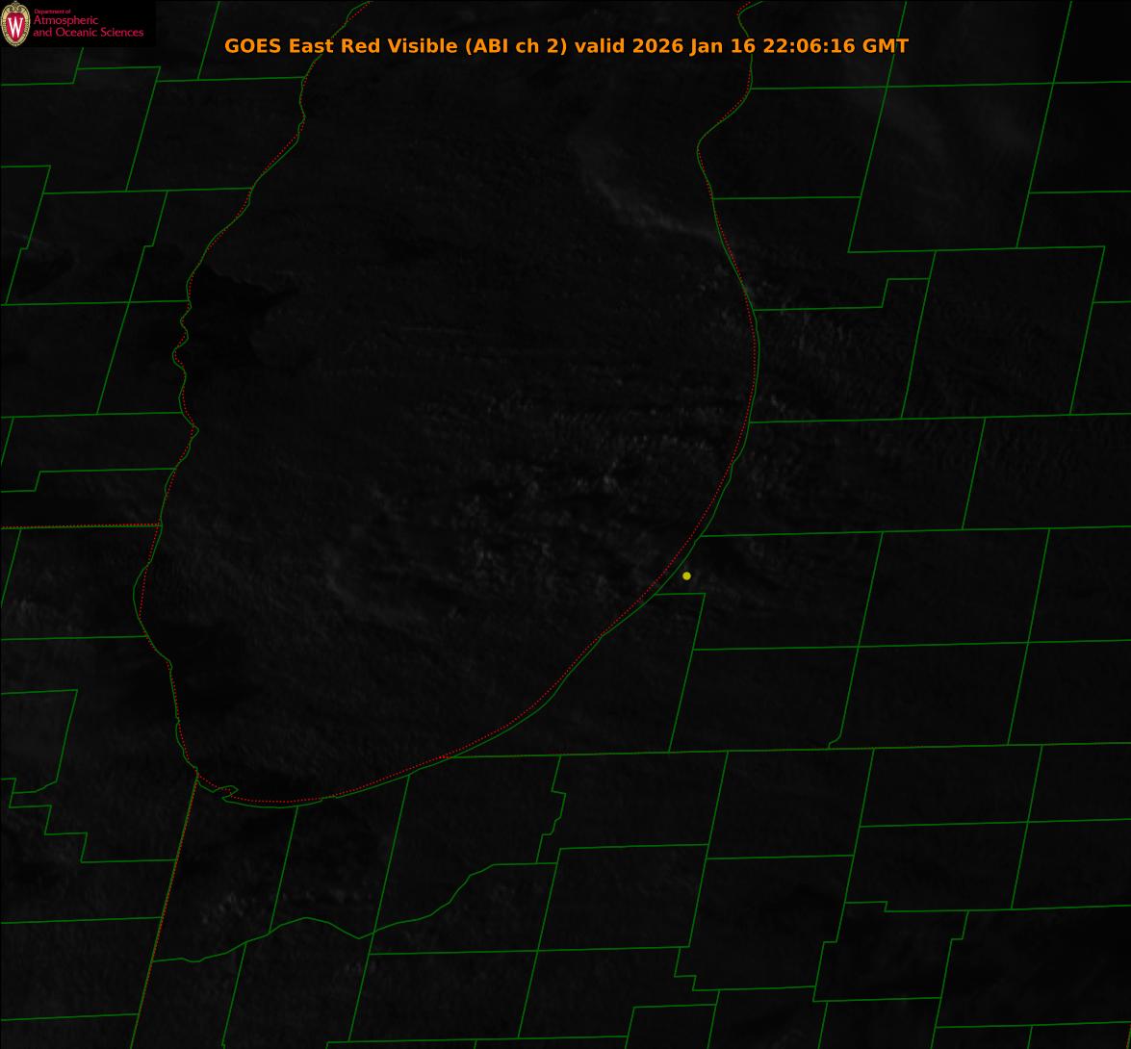Open the Atmospheric and Oceanic Sciences link
The height and width of the screenshot is (1049, 1131).
click(88, 27)
